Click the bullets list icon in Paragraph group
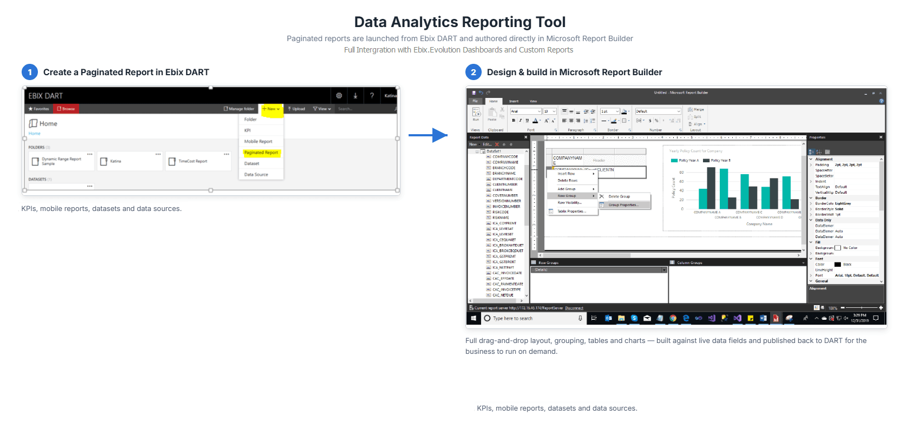 pos(586,121)
